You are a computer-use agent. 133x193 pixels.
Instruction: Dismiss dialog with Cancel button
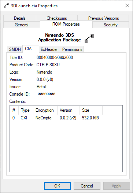pyautogui.click(x=87, y=186)
